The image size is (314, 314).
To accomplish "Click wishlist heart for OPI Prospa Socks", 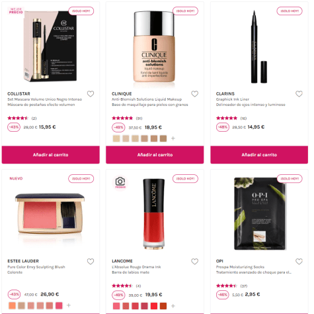I will click(299, 262).
